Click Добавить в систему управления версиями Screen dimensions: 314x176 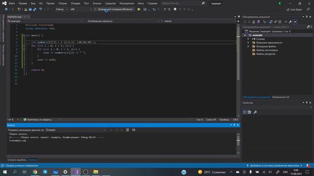click(x=274, y=166)
